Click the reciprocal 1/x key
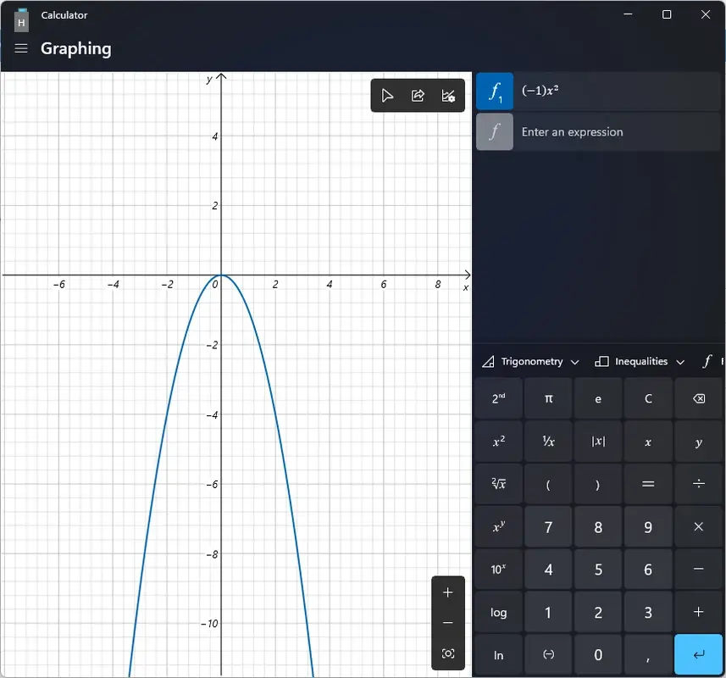Image resolution: width=726 pixels, height=678 pixels. tap(548, 441)
